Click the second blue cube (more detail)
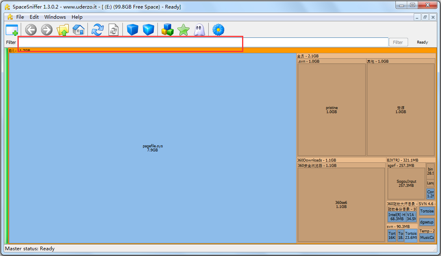Screen dimensions: 441x256 [148, 30]
